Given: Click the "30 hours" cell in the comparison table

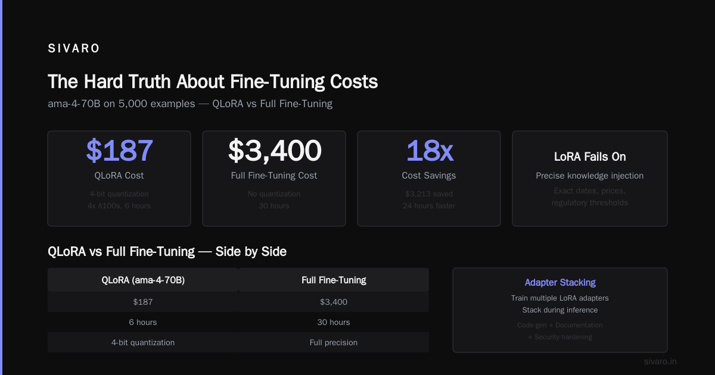Looking at the screenshot, I should 334,322.
